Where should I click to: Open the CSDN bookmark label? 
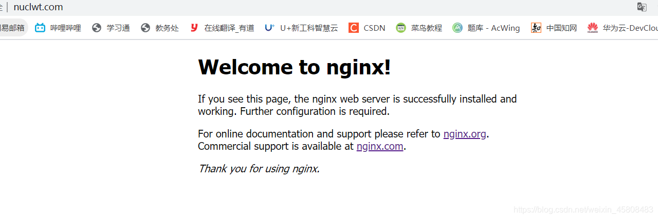pos(374,28)
